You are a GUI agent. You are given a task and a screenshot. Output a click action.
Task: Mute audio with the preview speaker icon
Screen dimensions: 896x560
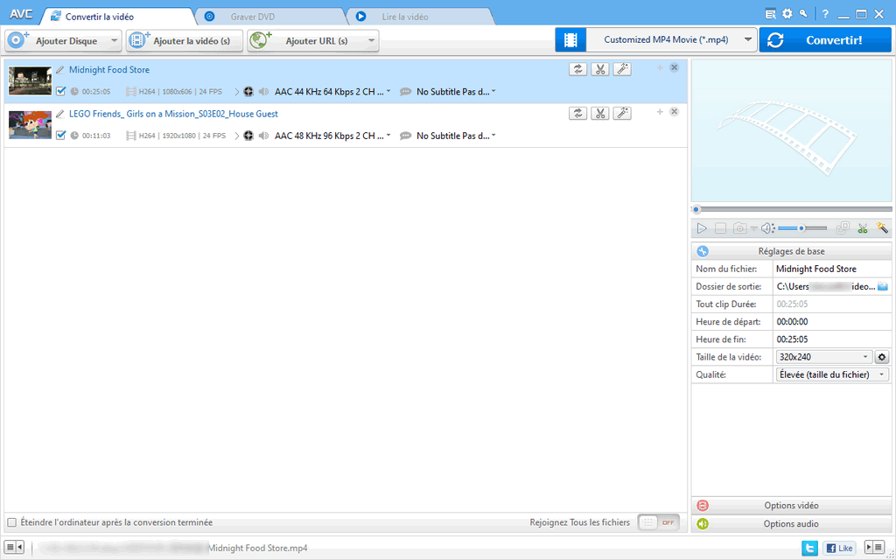[x=767, y=228]
